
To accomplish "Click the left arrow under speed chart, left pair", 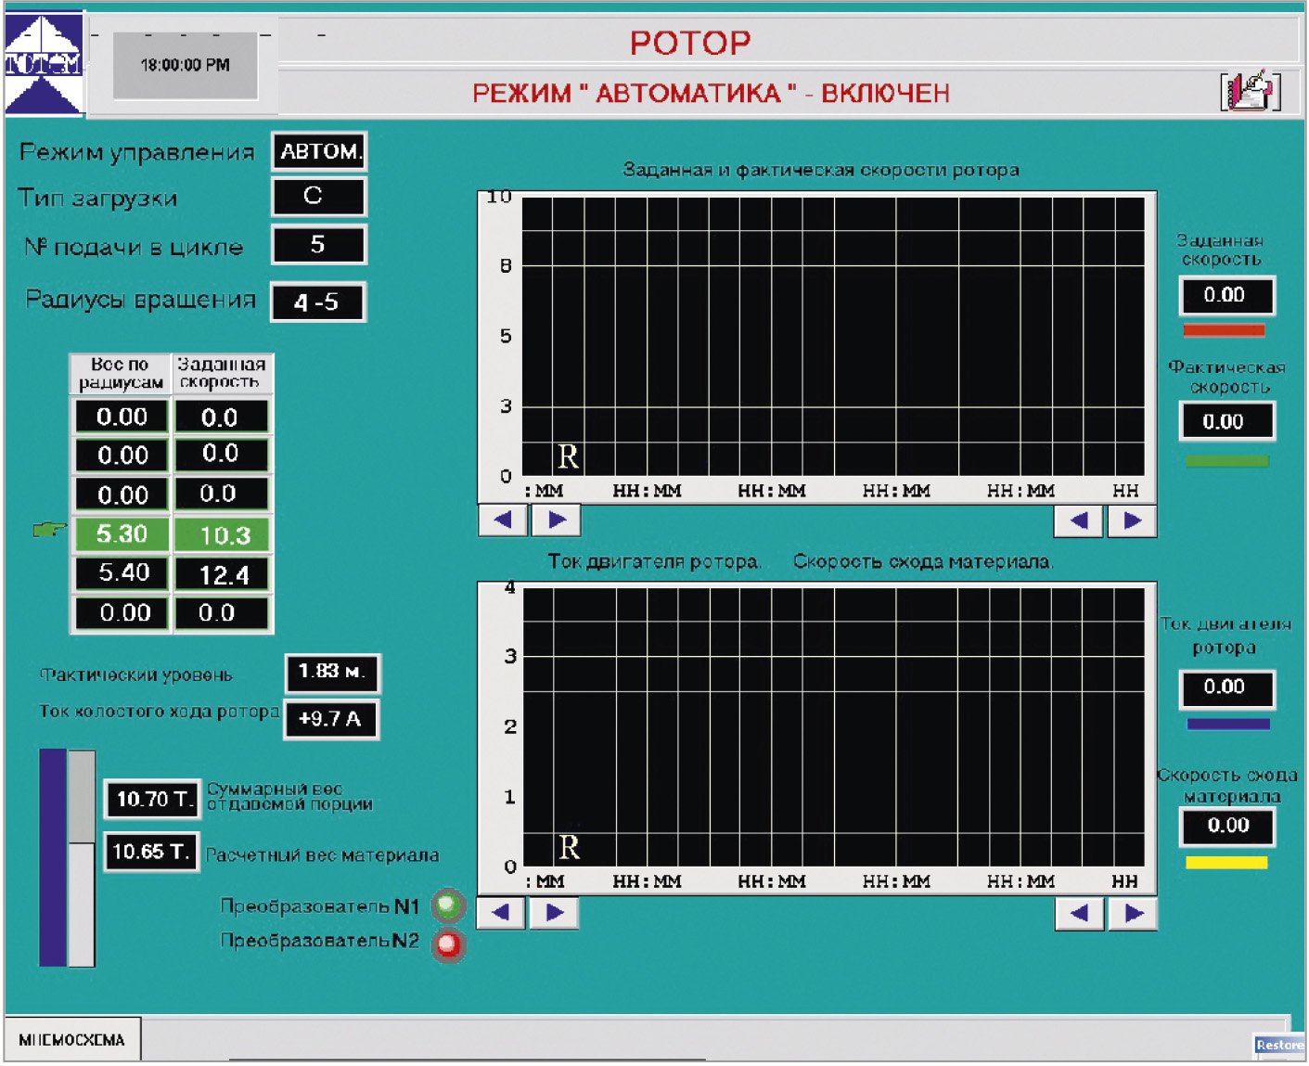I will click(503, 520).
